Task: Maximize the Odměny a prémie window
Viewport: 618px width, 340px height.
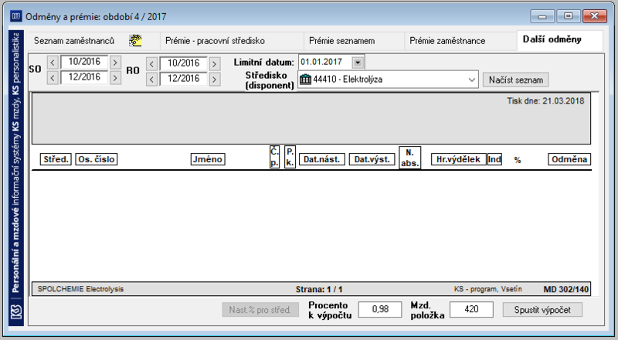Action: point(568,16)
